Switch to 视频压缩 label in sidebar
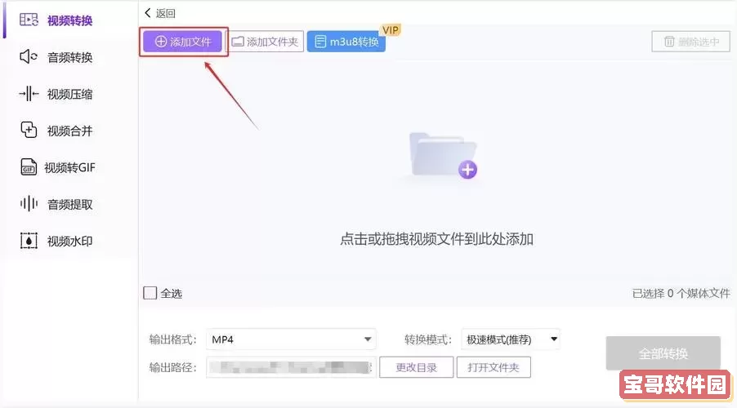 69,95
